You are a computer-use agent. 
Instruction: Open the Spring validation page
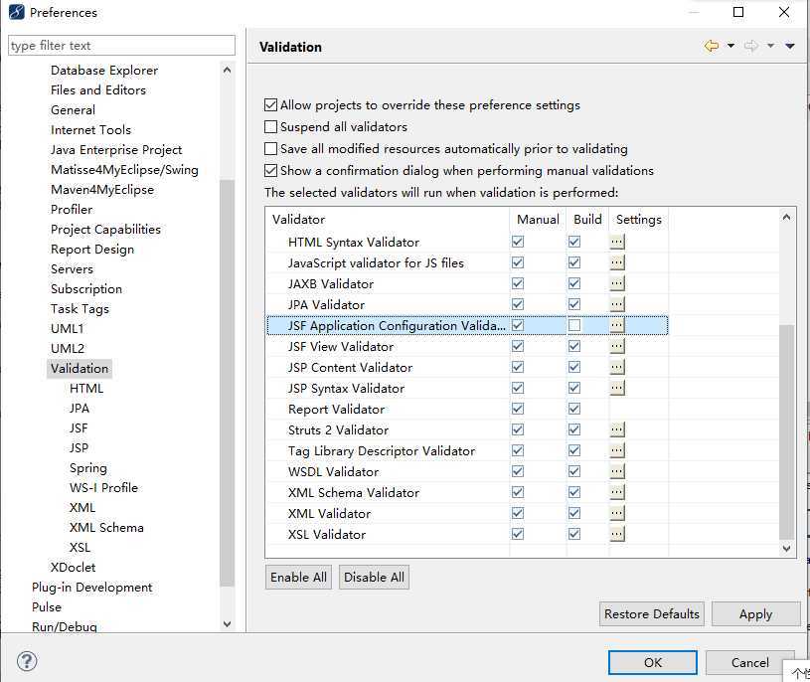[88, 468]
